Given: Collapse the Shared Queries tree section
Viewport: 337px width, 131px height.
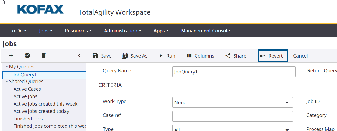Looking at the screenshot, I should coord(7,82).
